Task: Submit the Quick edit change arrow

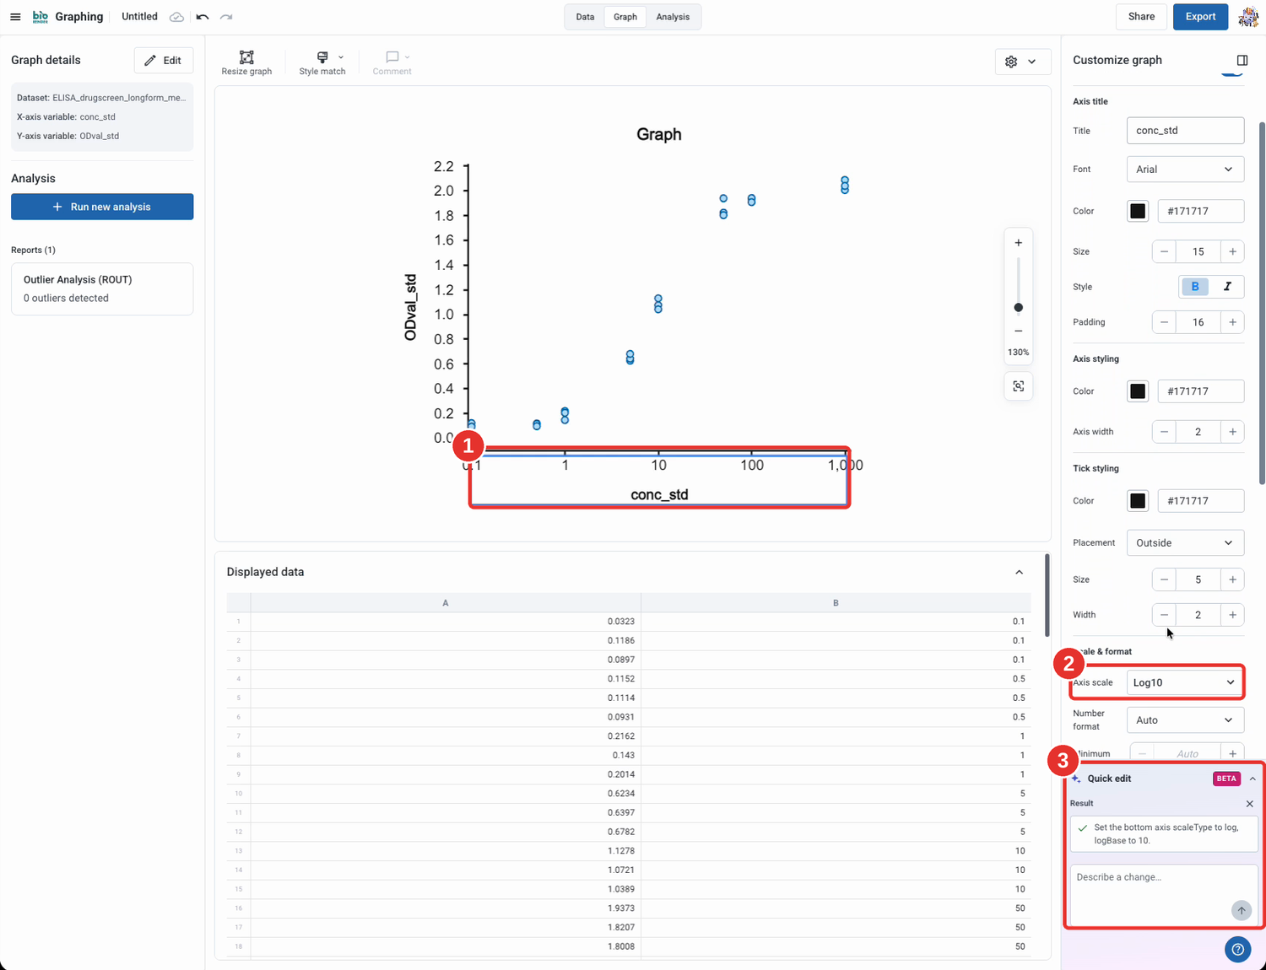Action: 1241,910
